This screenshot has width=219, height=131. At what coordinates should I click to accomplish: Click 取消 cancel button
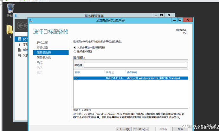pyautogui.click(x=180, y=129)
